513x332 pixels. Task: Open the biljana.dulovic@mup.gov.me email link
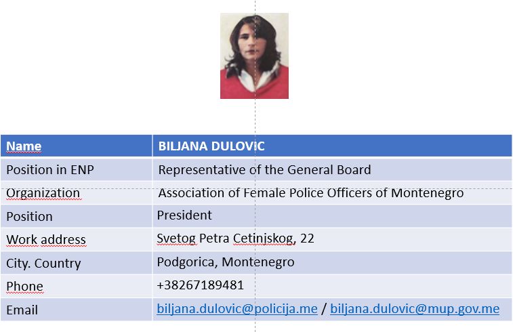click(x=415, y=309)
